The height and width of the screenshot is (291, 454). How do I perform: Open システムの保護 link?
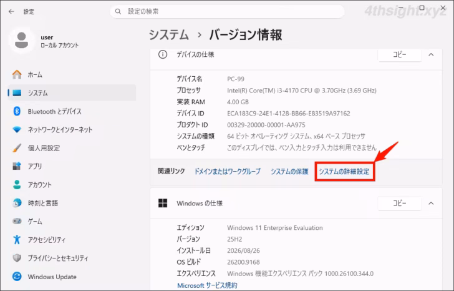(x=289, y=172)
